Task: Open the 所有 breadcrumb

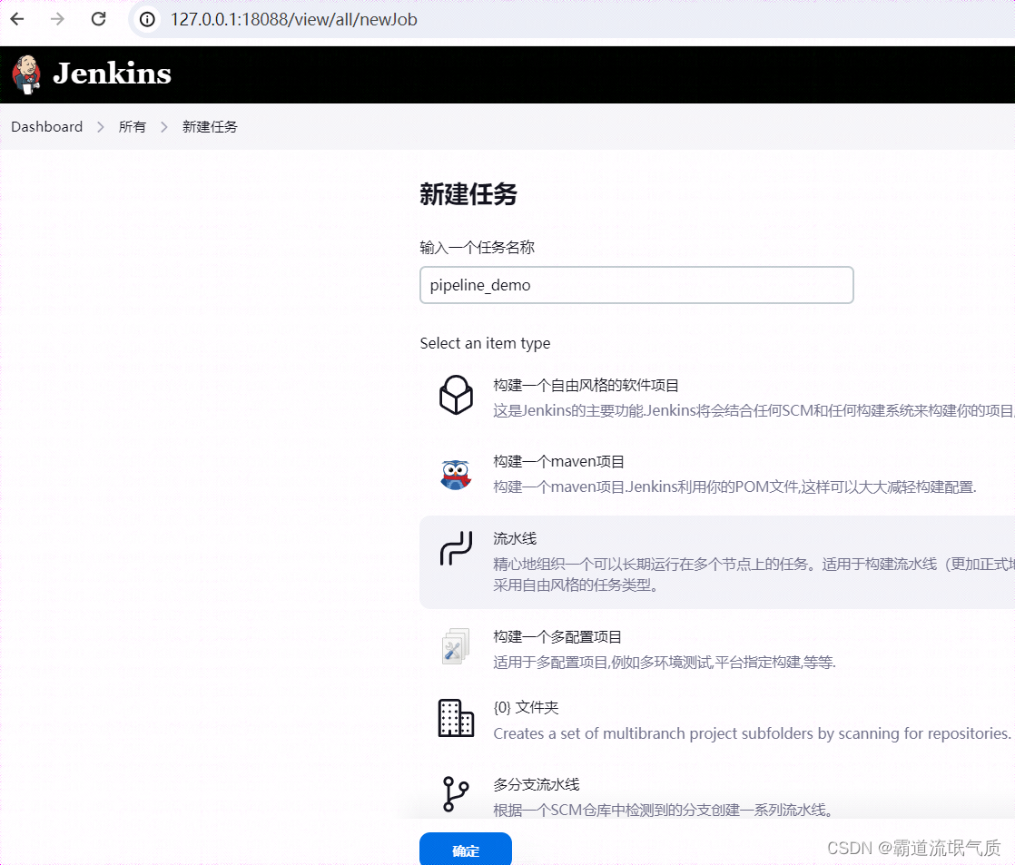Action: point(132,127)
